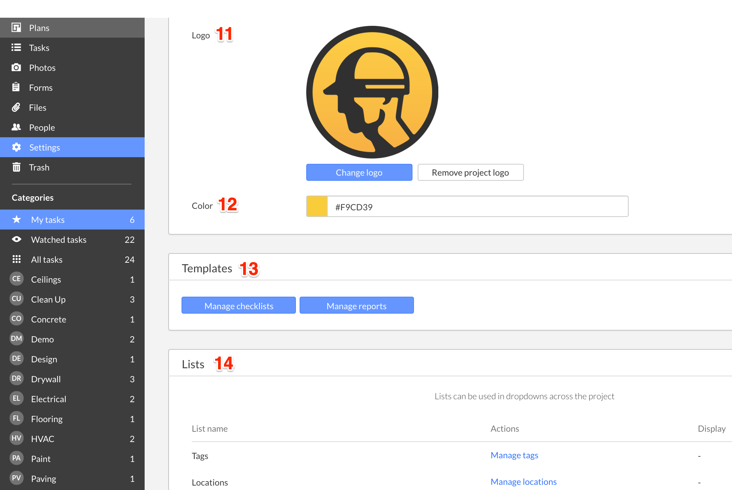This screenshot has width=732, height=490.
Task: Click the All tasks count 24
Action: (130, 259)
